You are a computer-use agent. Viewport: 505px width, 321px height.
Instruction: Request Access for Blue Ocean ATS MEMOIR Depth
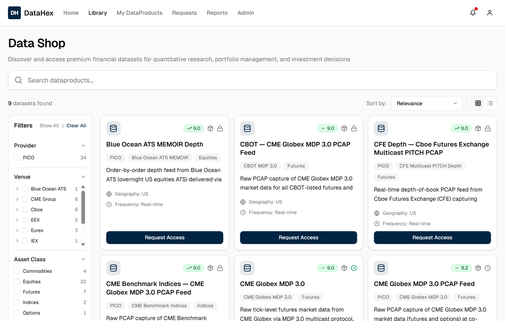165,238
